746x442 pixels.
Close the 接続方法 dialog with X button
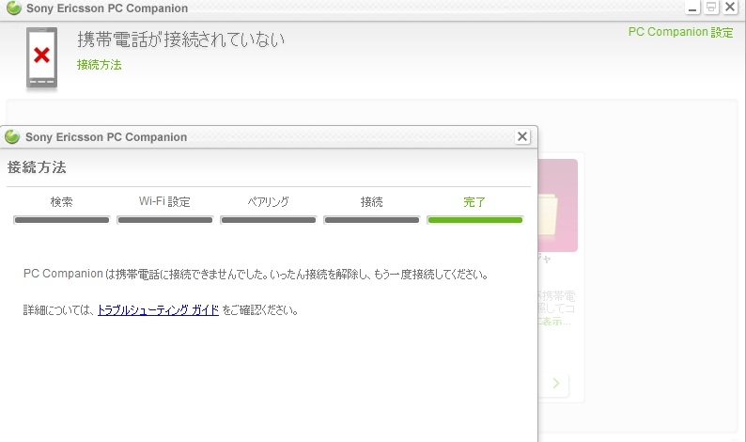[x=521, y=136]
